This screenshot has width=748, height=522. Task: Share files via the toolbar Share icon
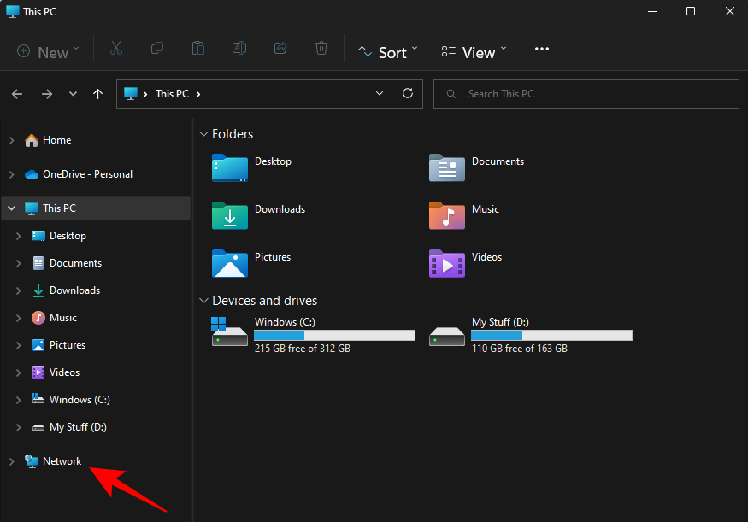pos(280,49)
